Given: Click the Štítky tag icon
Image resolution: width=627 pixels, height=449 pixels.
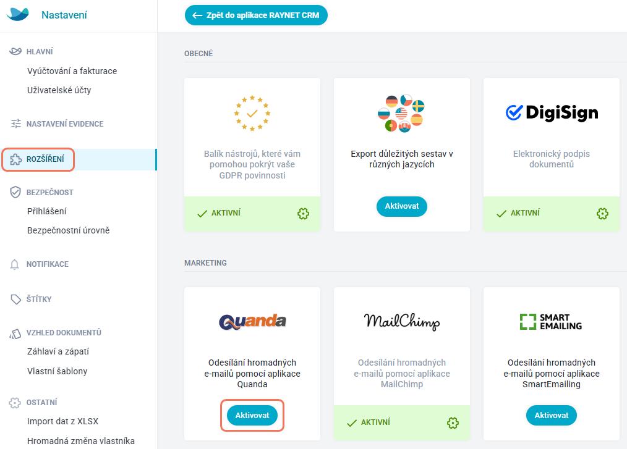Looking at the screenshot, I should click(x=15, y=299).
